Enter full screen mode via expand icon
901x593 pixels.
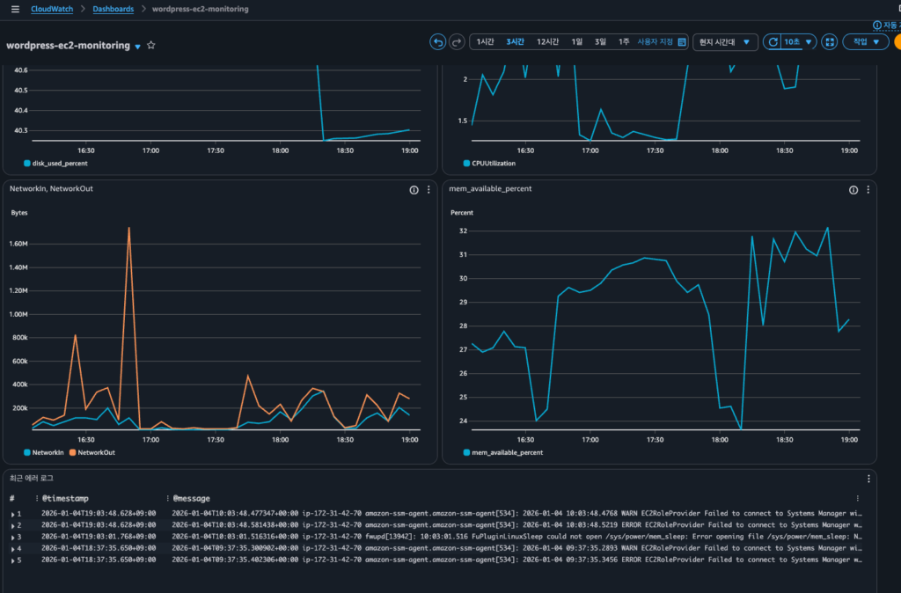pyautogui.click(x=829, y=42)
